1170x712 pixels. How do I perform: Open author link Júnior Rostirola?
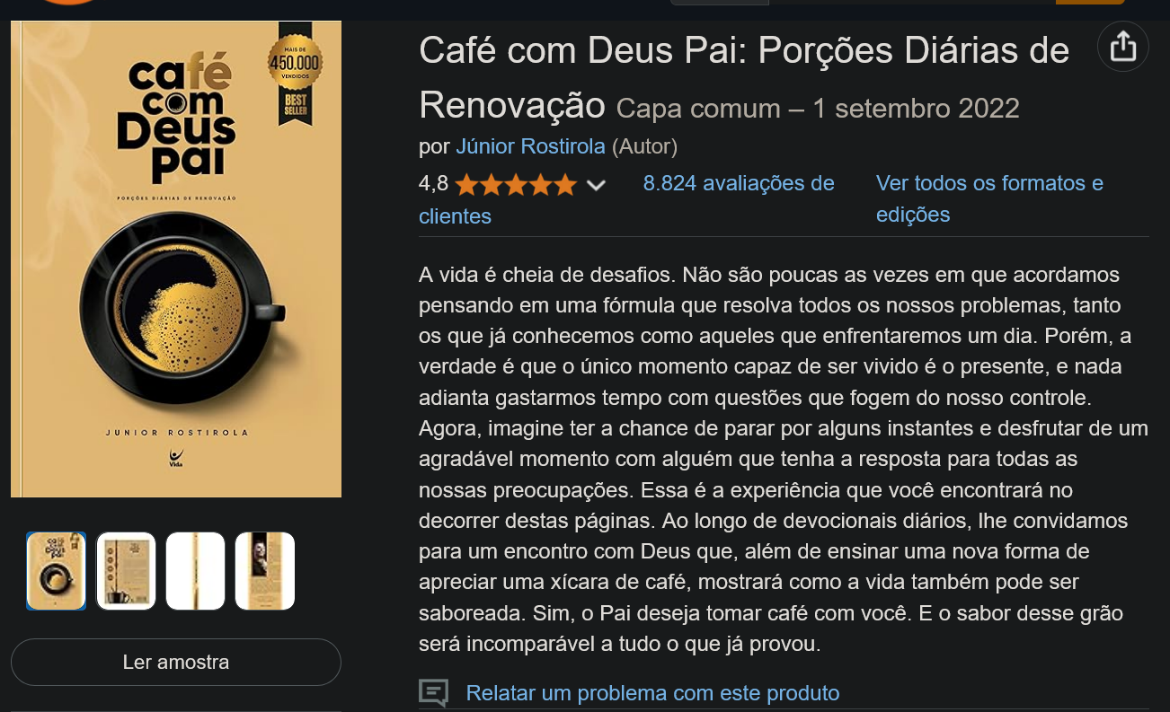tap(531, 146)
